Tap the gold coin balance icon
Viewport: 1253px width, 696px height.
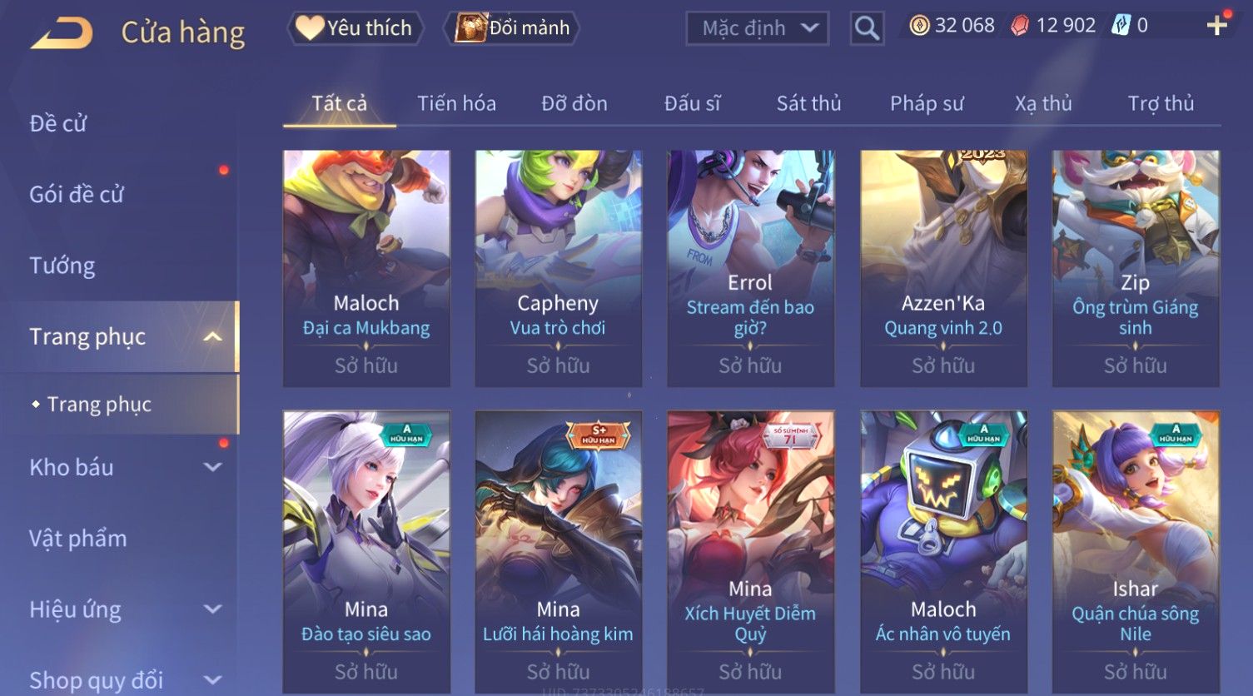(x=919, y=26)
